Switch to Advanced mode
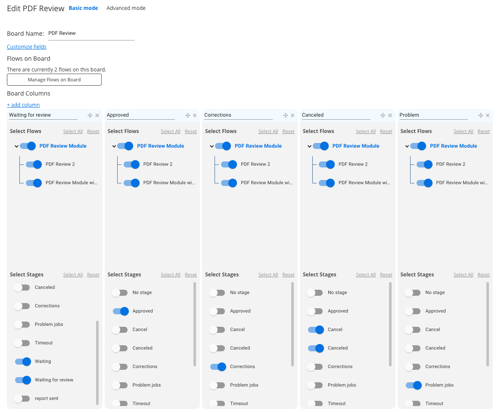 pos(126,8)
